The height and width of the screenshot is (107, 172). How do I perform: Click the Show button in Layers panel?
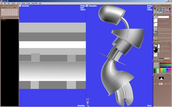(x=4, y=8)
